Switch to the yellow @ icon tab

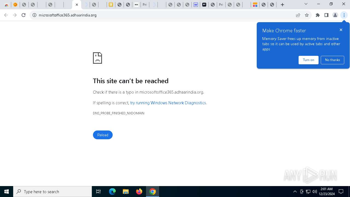click(111, 5)
